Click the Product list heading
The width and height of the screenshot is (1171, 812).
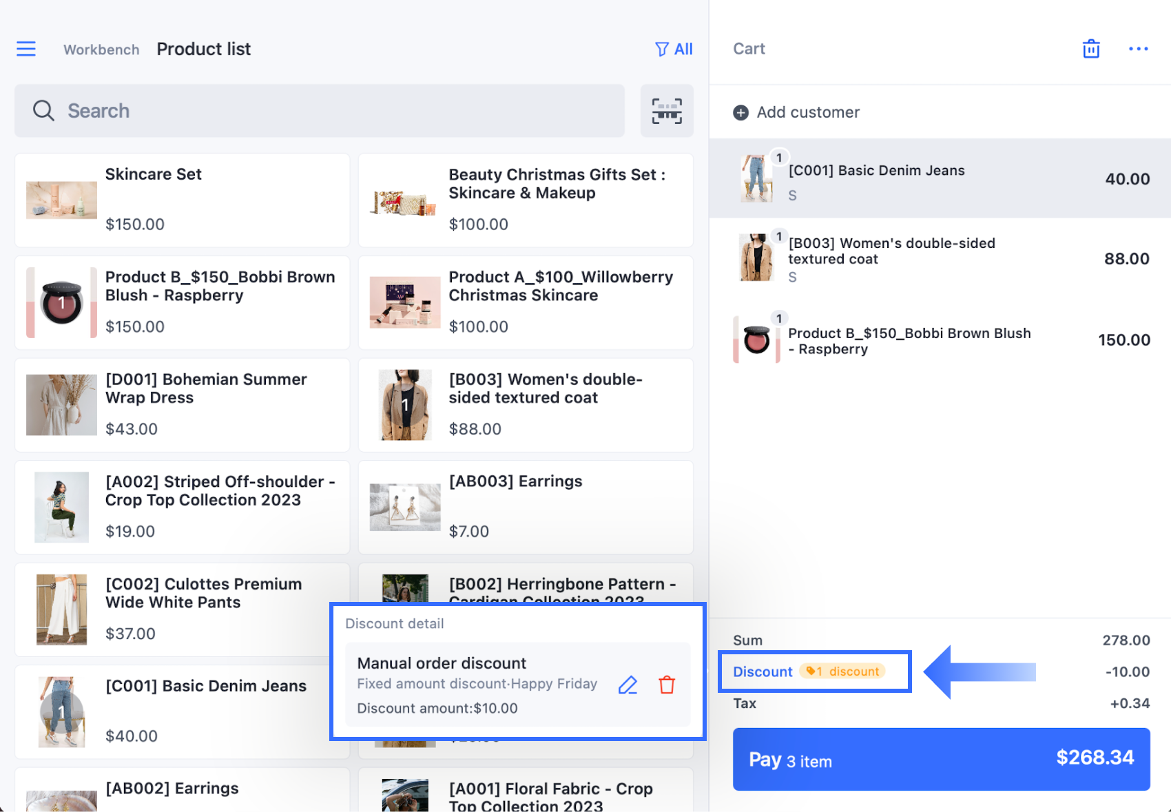click(x=204, y=49)
